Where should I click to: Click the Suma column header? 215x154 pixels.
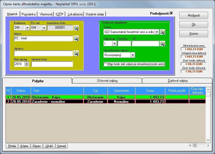coord(150,91)
